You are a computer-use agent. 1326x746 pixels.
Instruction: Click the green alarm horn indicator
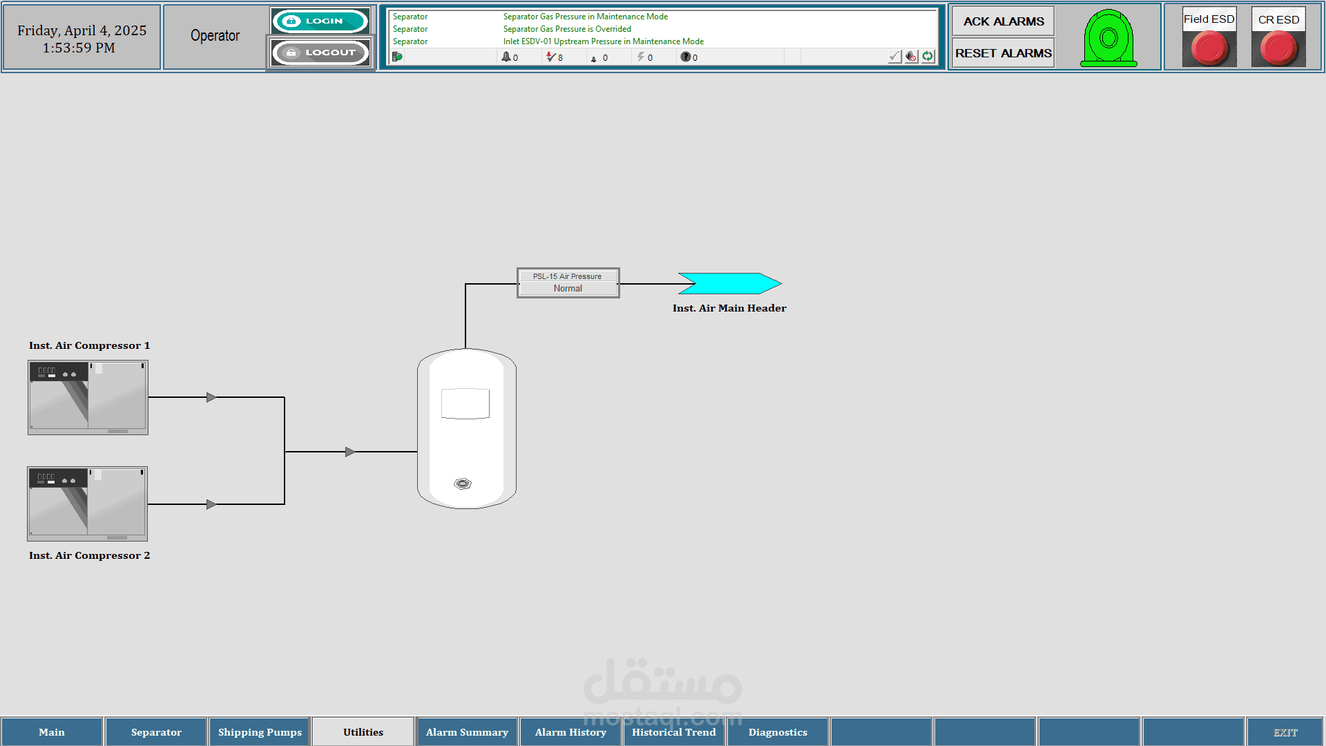click(1108, 39)
